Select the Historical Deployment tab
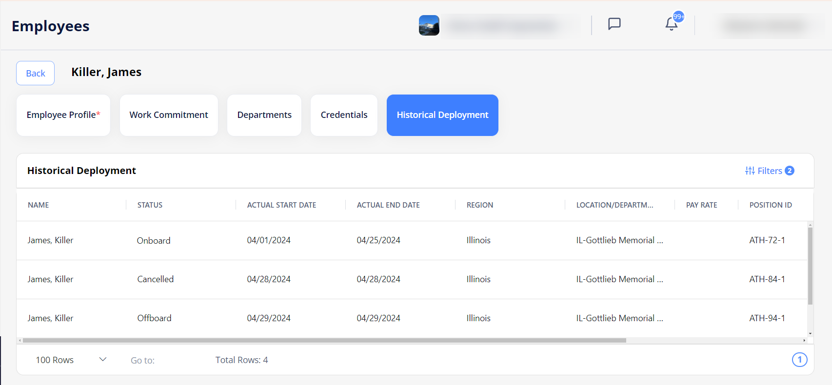This screenshot has width=832, height=385. point(442,115)
